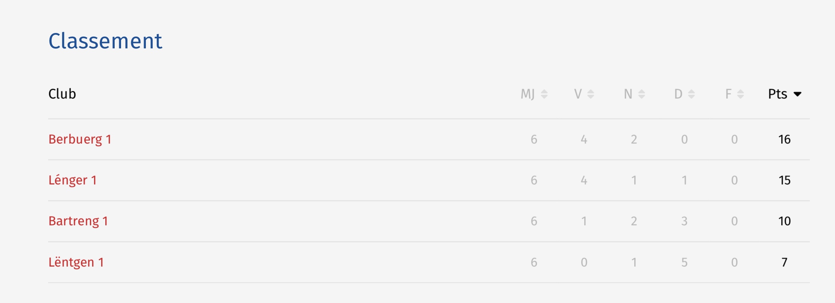
Task: Sort by F column arrows
Action: (x=740, y=94)
